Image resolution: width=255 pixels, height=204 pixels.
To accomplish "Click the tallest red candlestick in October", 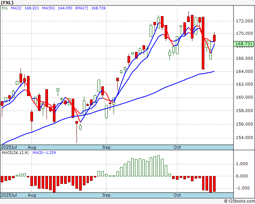I will click(x=203, y=43).
